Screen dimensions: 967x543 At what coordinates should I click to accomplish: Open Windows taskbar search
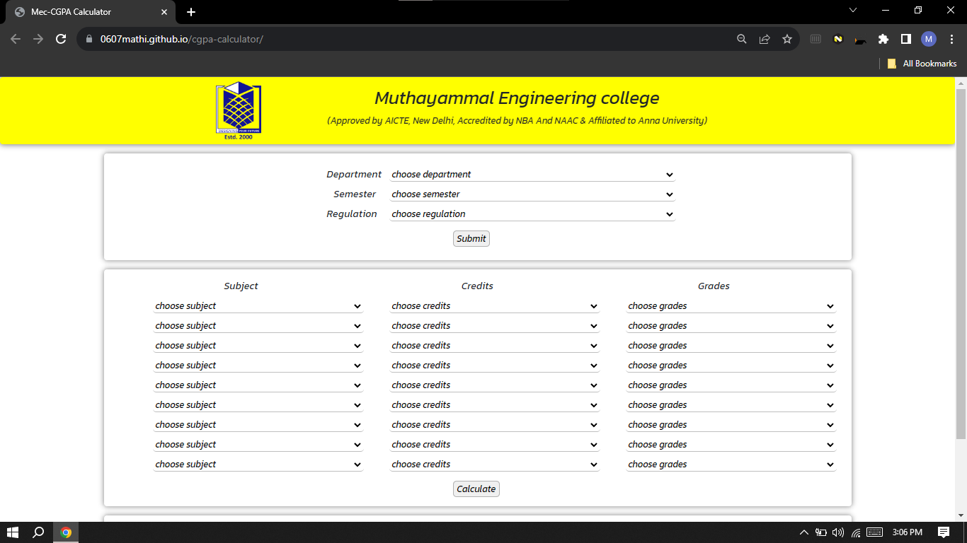pyautogui.click(x=39, y=532)
